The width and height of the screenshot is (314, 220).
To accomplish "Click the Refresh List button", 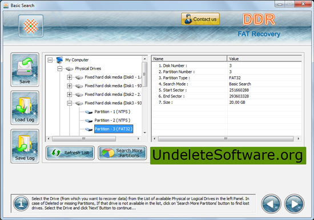I will 70,153.
